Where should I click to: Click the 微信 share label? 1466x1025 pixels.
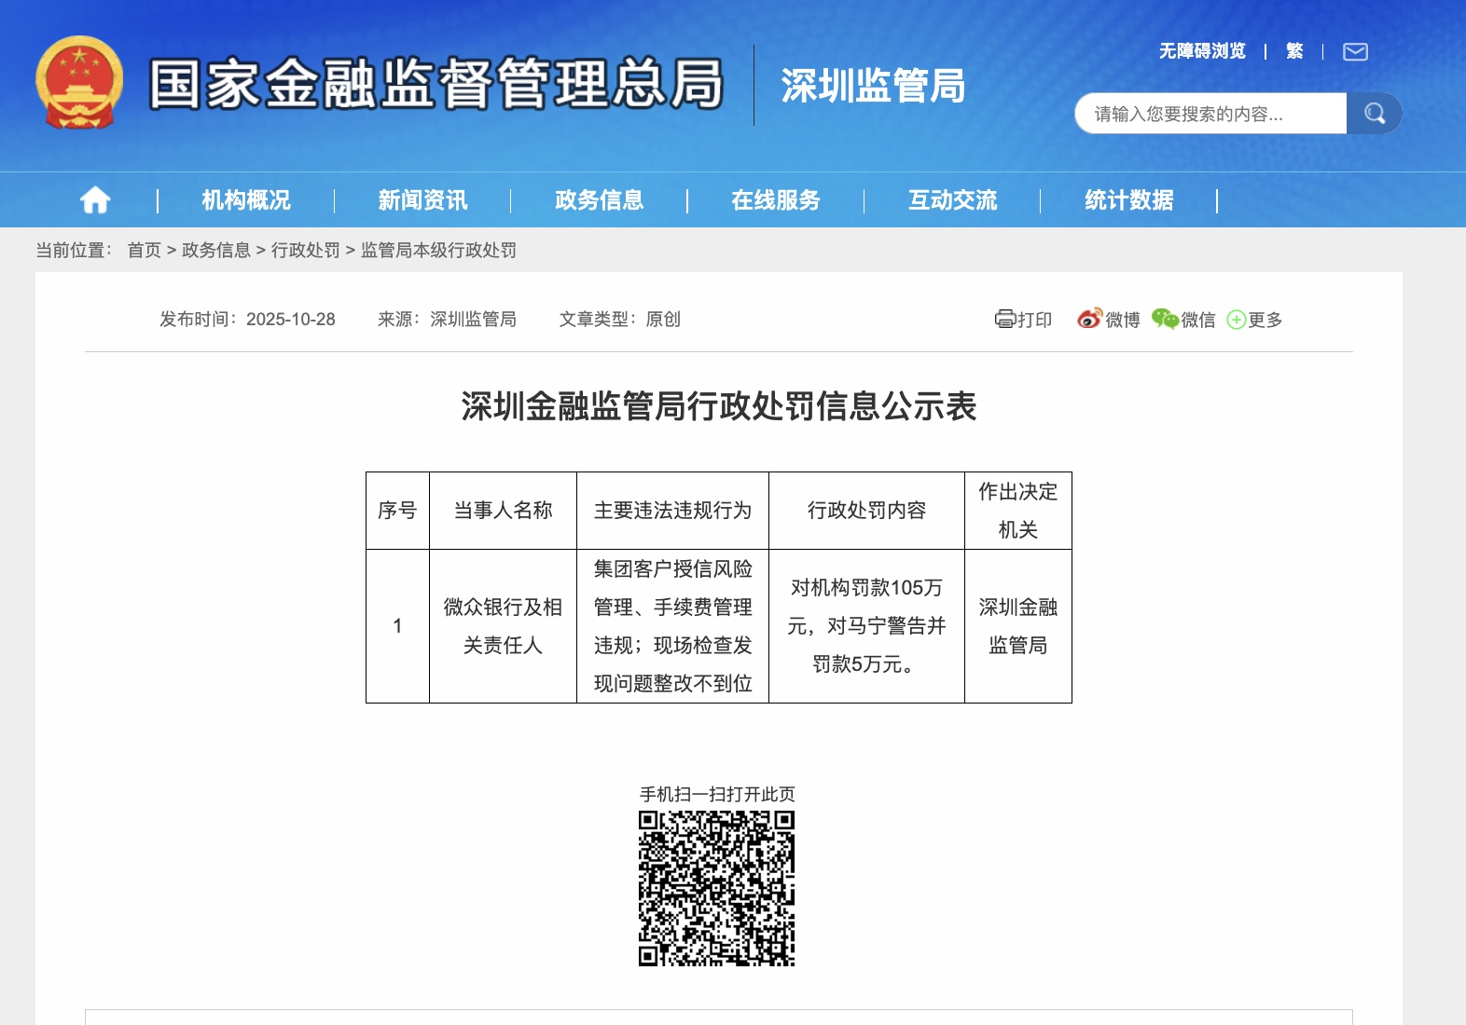[x=1198, y=320]
